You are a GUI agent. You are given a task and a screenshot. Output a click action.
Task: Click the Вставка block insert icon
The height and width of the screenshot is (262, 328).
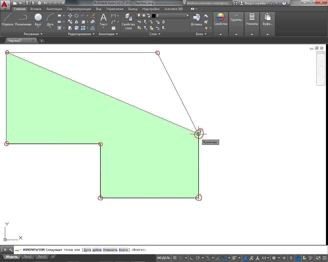[x=197, y=20]
